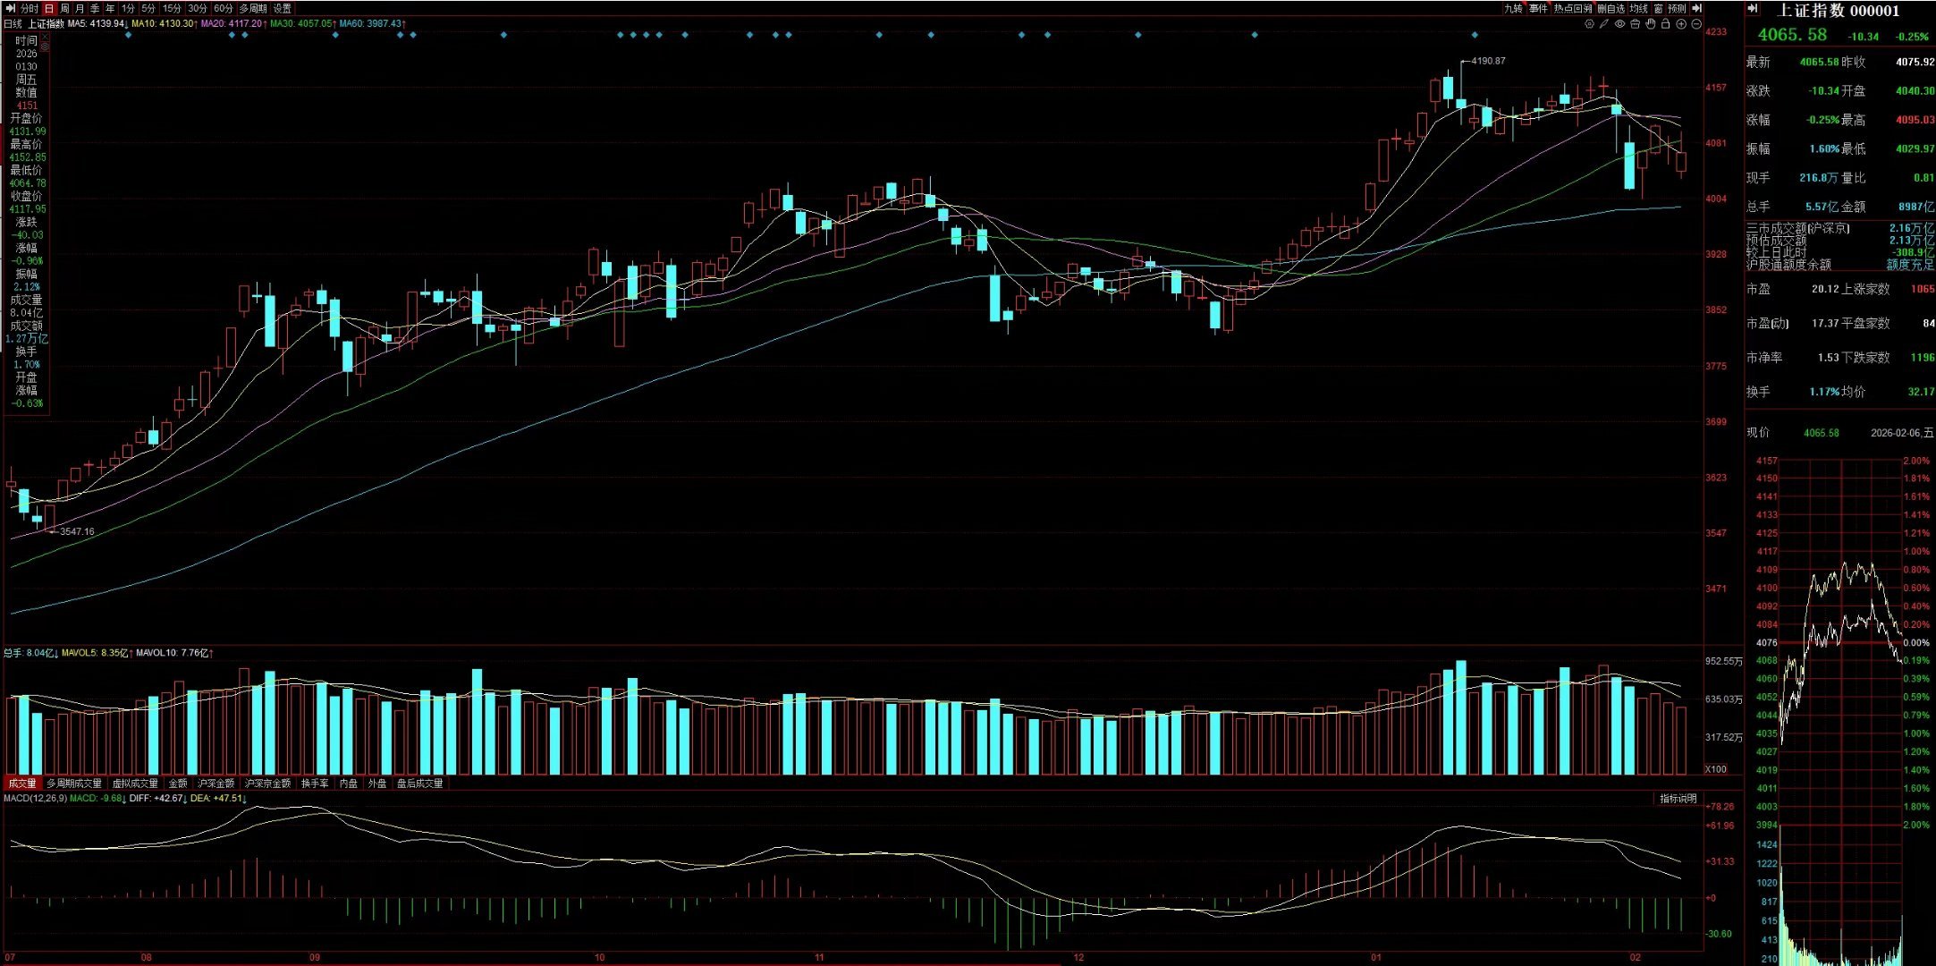The height and width of the screenshot is (966, 1936).
Task: Click the 指标说明 indicator description link
Action: (x=1678, y=799)
